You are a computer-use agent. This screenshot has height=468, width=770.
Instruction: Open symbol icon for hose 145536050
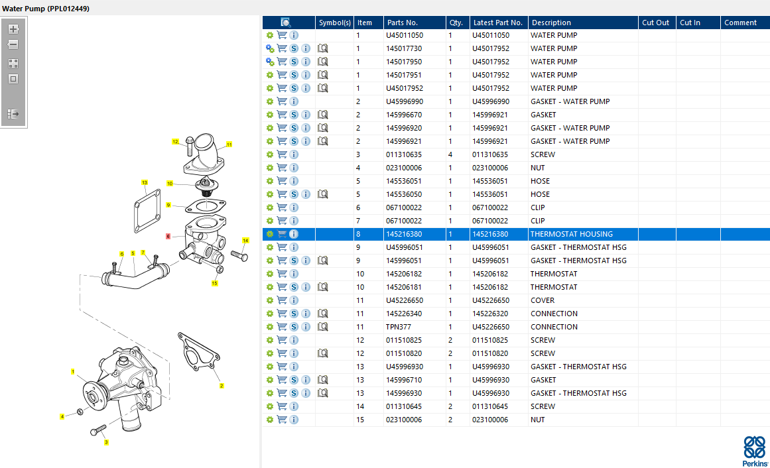(x=322, y=194)
